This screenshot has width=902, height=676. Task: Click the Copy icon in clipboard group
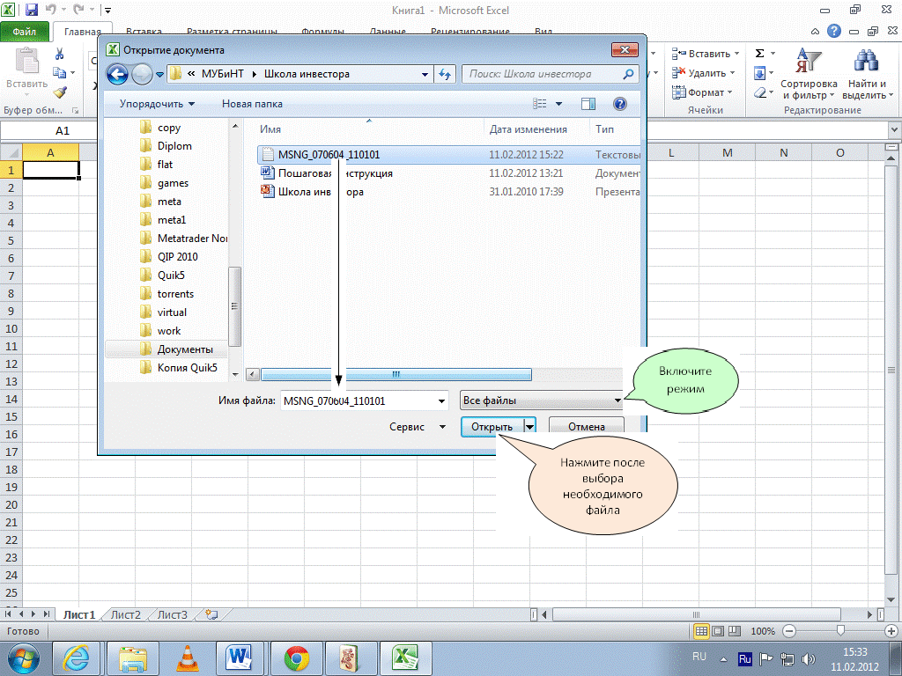[59, 72]
